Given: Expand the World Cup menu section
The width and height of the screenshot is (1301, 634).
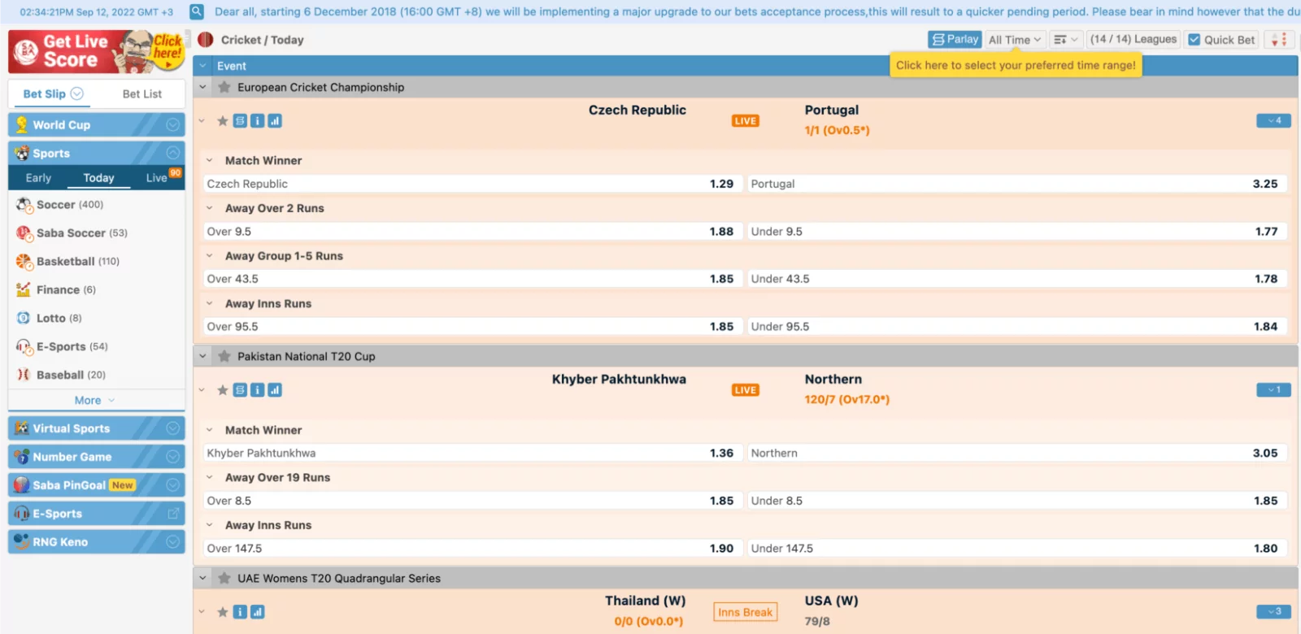Looking at the screenshot, I should point(97,125).
